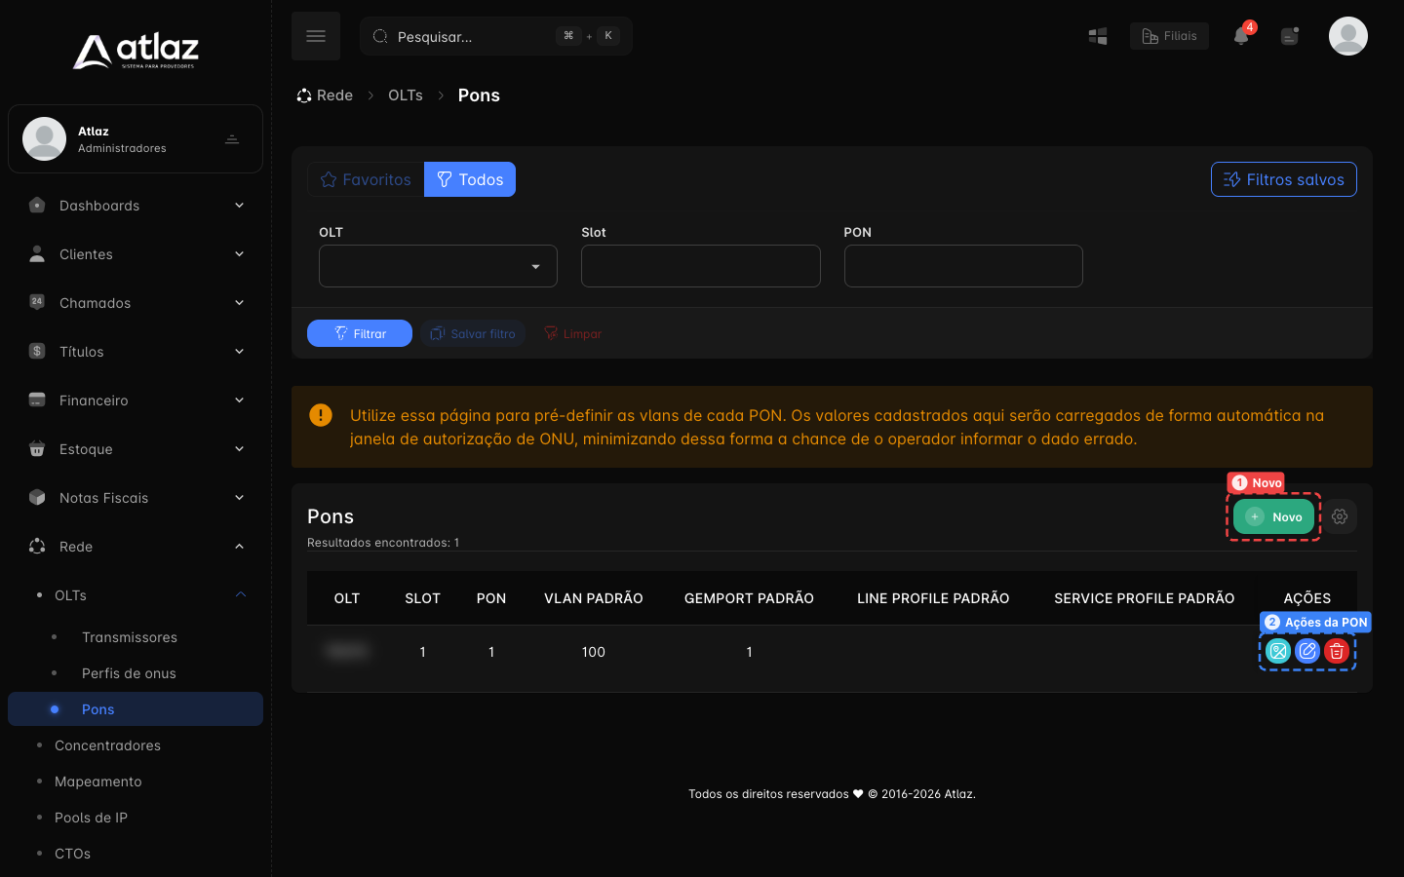
Task: Click the Windows-style apps icon in header
Action: click(x=1098, y=36)
